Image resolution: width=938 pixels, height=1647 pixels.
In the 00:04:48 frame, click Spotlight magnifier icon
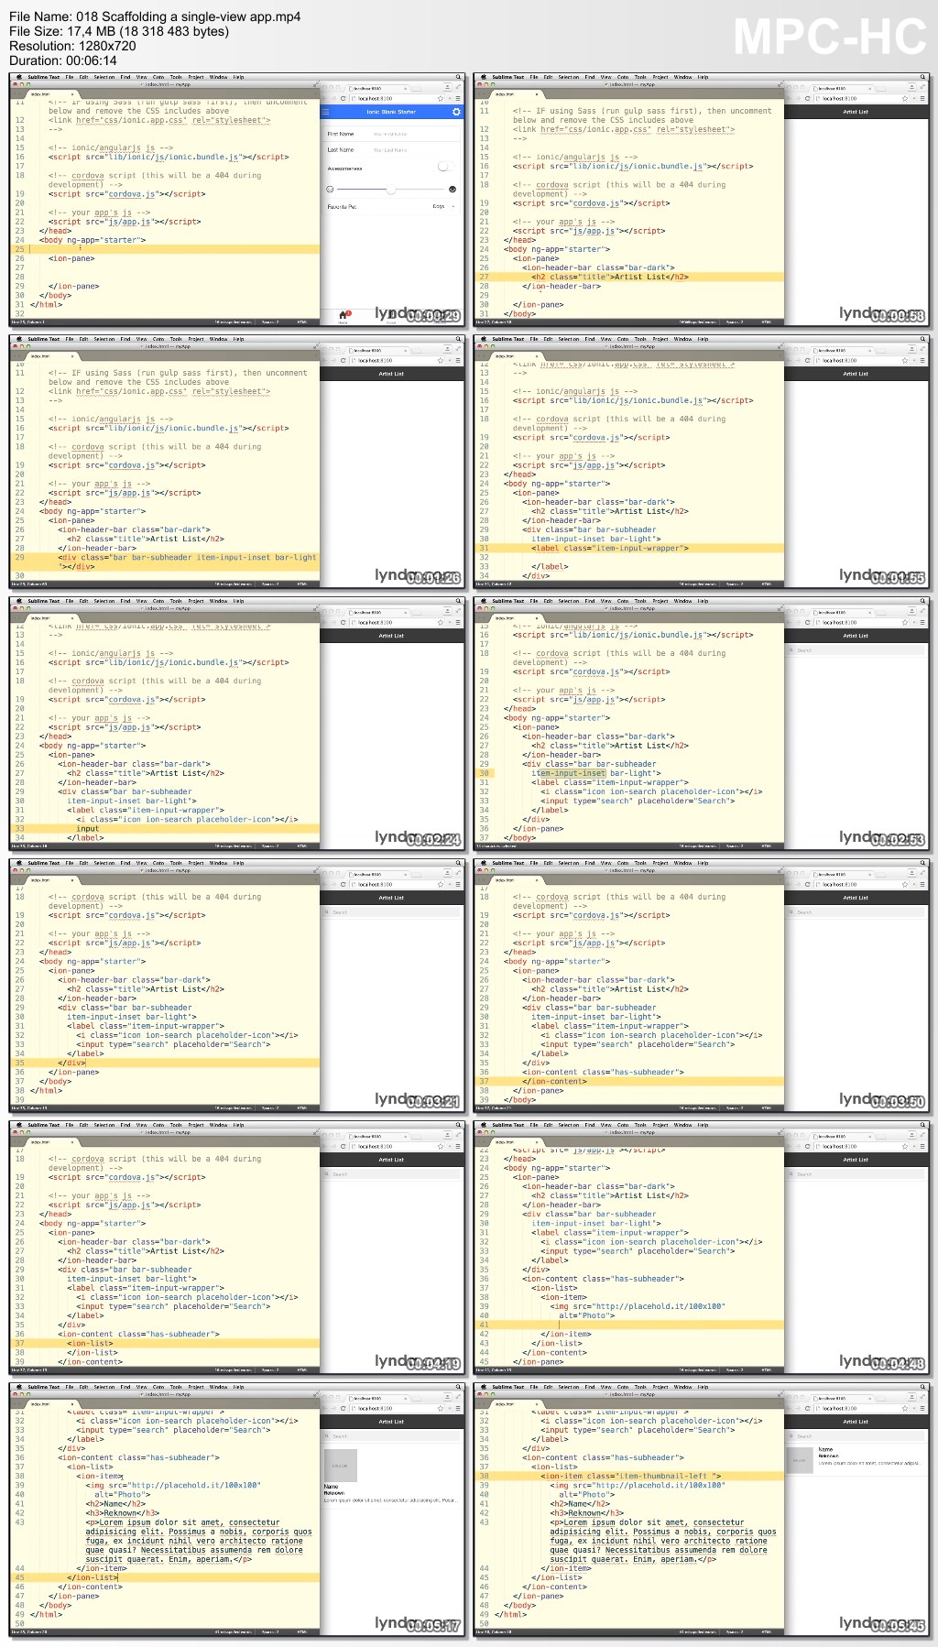[x=922, y=1125]
